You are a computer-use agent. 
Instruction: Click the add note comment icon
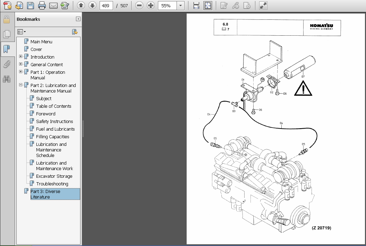click(224, 6)
